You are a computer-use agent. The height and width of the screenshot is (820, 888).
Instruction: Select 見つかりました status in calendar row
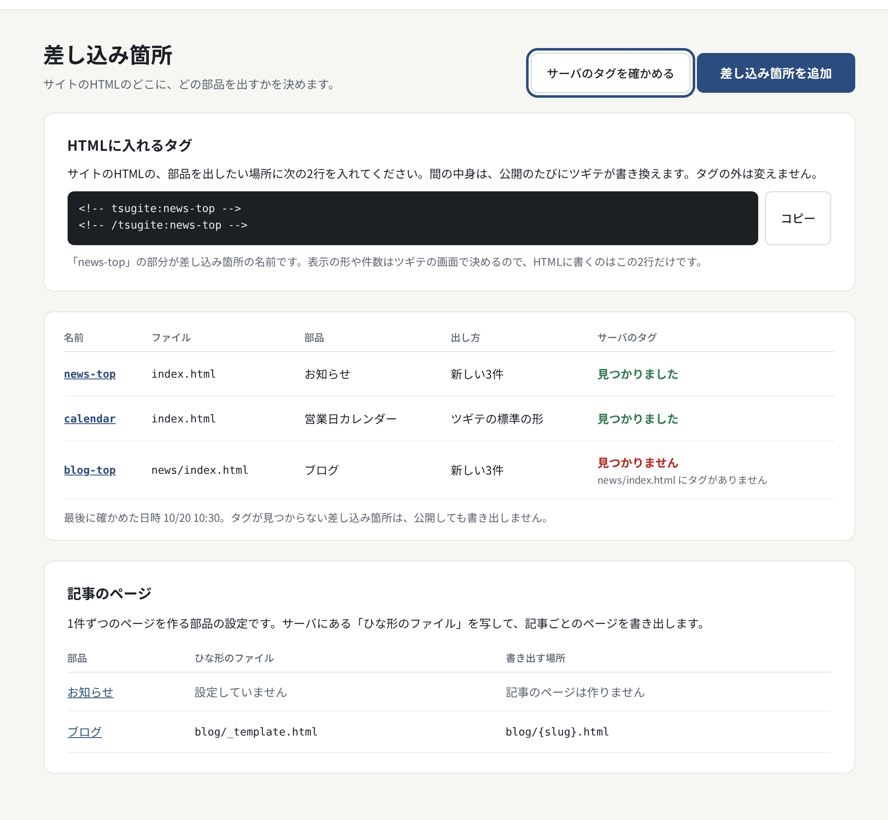(x=638, y=419)
